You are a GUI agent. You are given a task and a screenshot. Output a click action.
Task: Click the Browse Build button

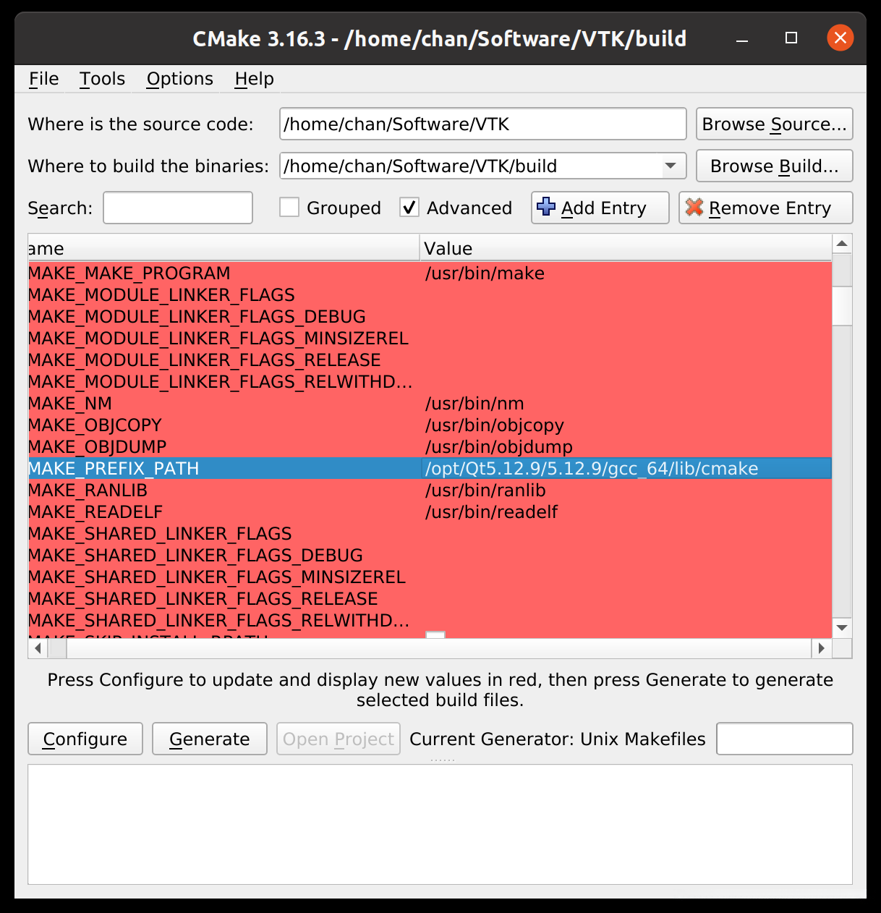pyautogui.click(x=774, y=166)
